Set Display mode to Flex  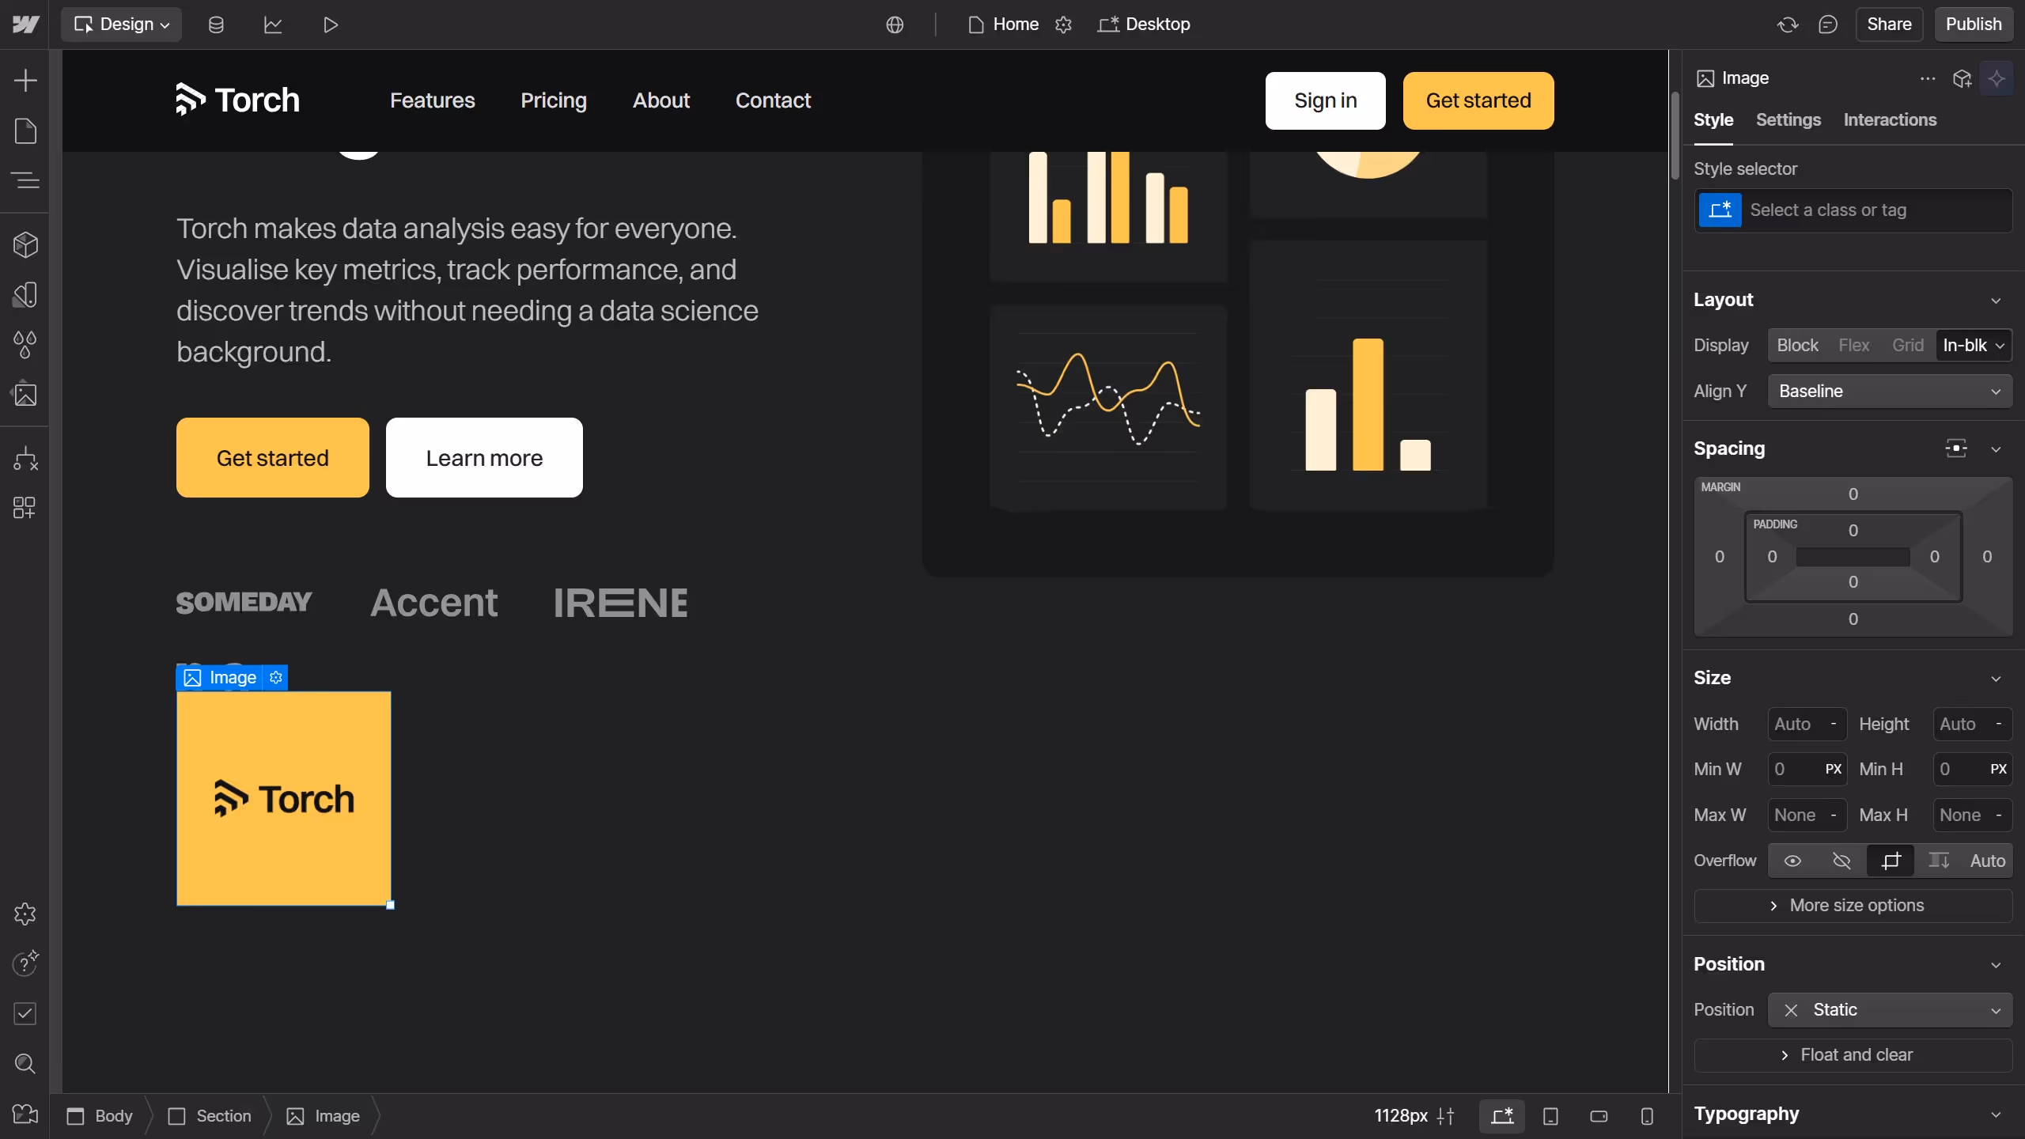point(1854,346)
